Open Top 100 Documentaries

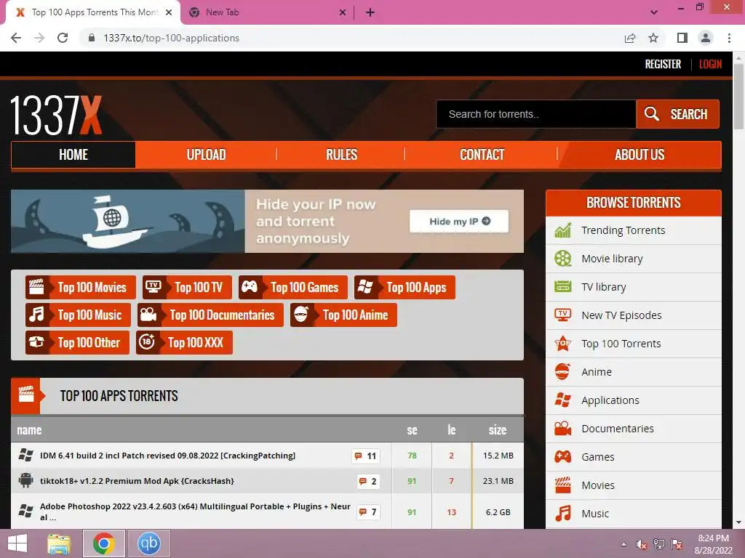(210, 315)
